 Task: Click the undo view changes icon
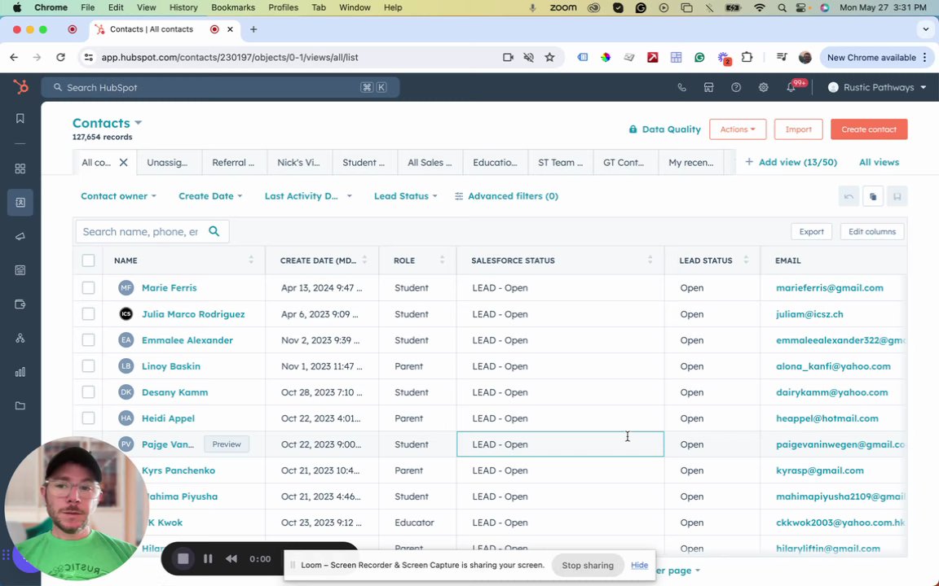pos(849,196)
